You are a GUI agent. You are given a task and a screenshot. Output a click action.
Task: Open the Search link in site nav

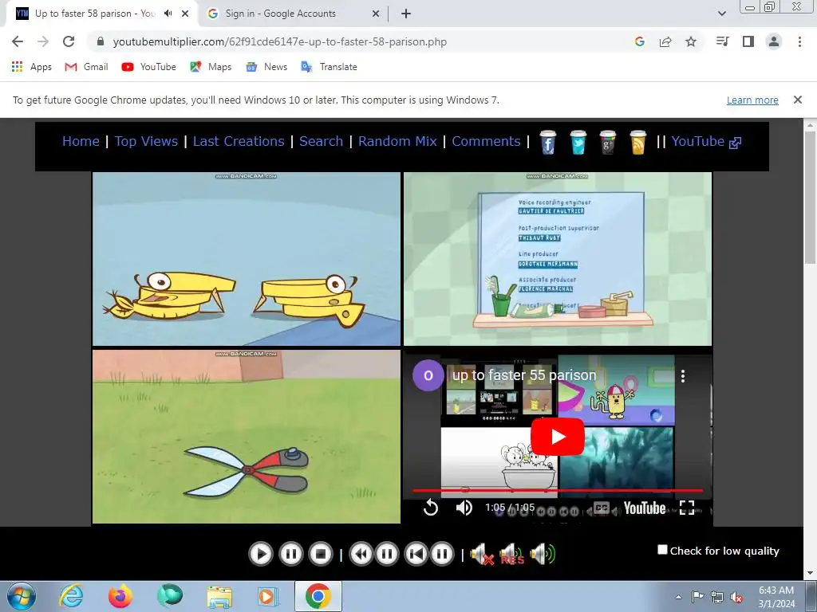(x=321, y=141)
